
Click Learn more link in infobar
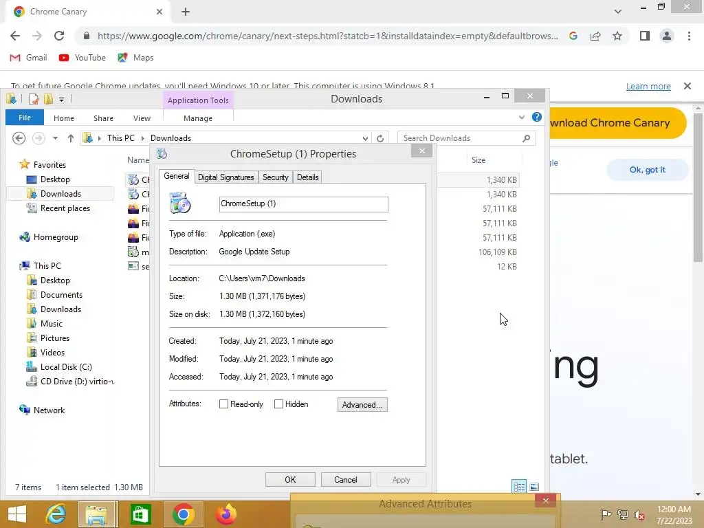tap(648, 86)
